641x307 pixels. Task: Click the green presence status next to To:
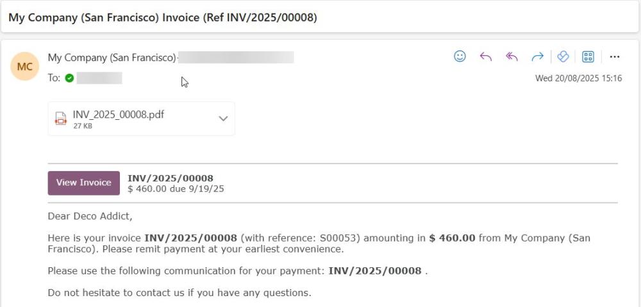[69, 78]
